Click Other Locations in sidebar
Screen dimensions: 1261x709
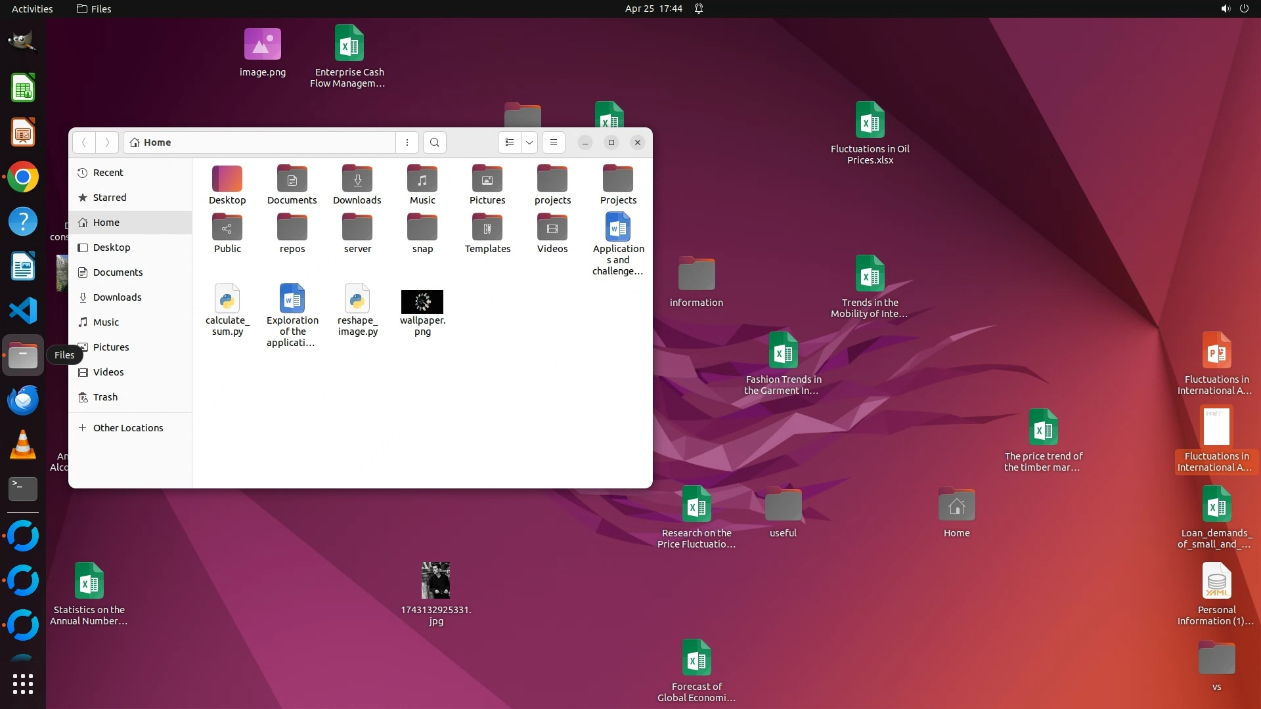click(x=127, y=428)
